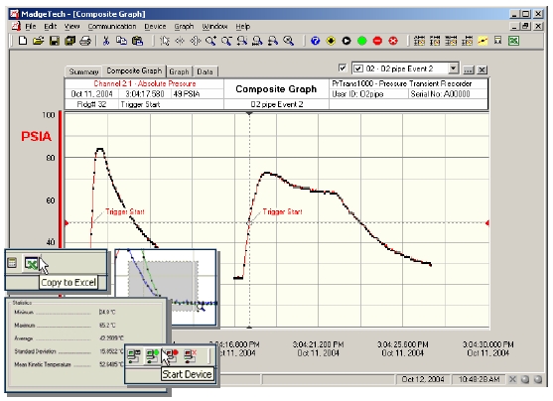Screen dimensions: 553x401
Task: Click the 'Oct 12, 2004' status bar date
Action: 423,379
